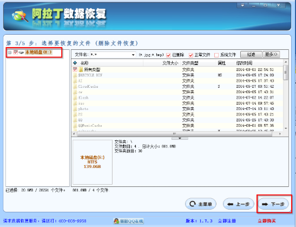296x227 pixels.
Task: Click the right arrow icon on 下一步
Action: (x=265, y=204)
